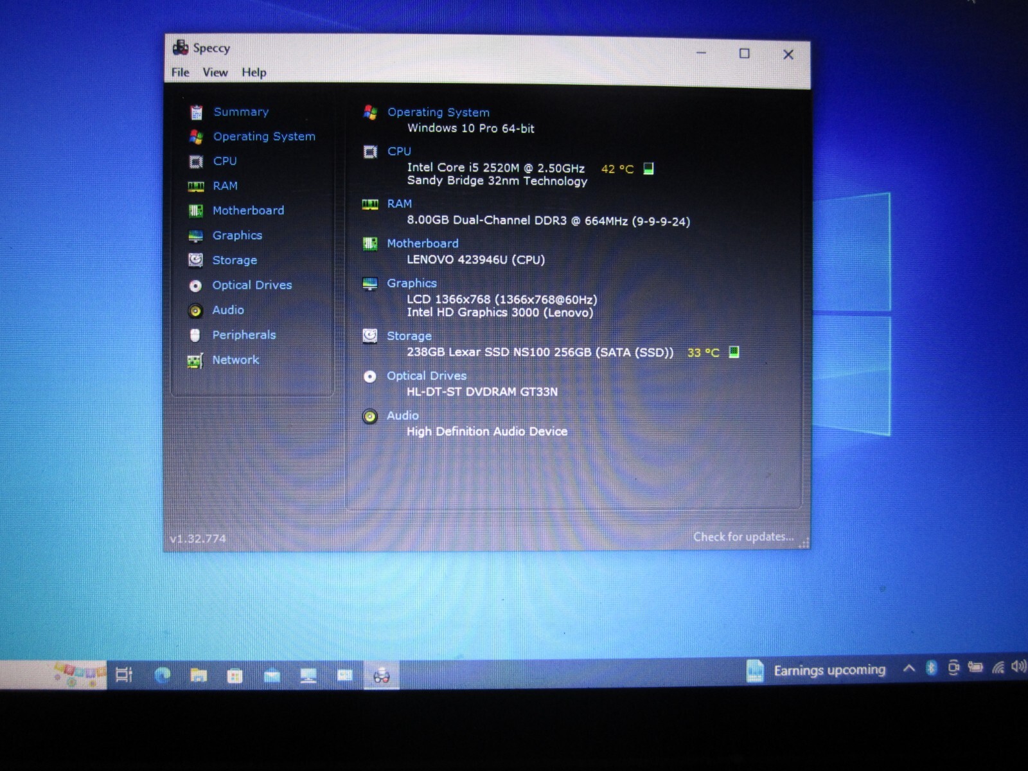Open the Operating System summary heading link
This screenshot has width=1028, height=771.
tap(438, 112)
